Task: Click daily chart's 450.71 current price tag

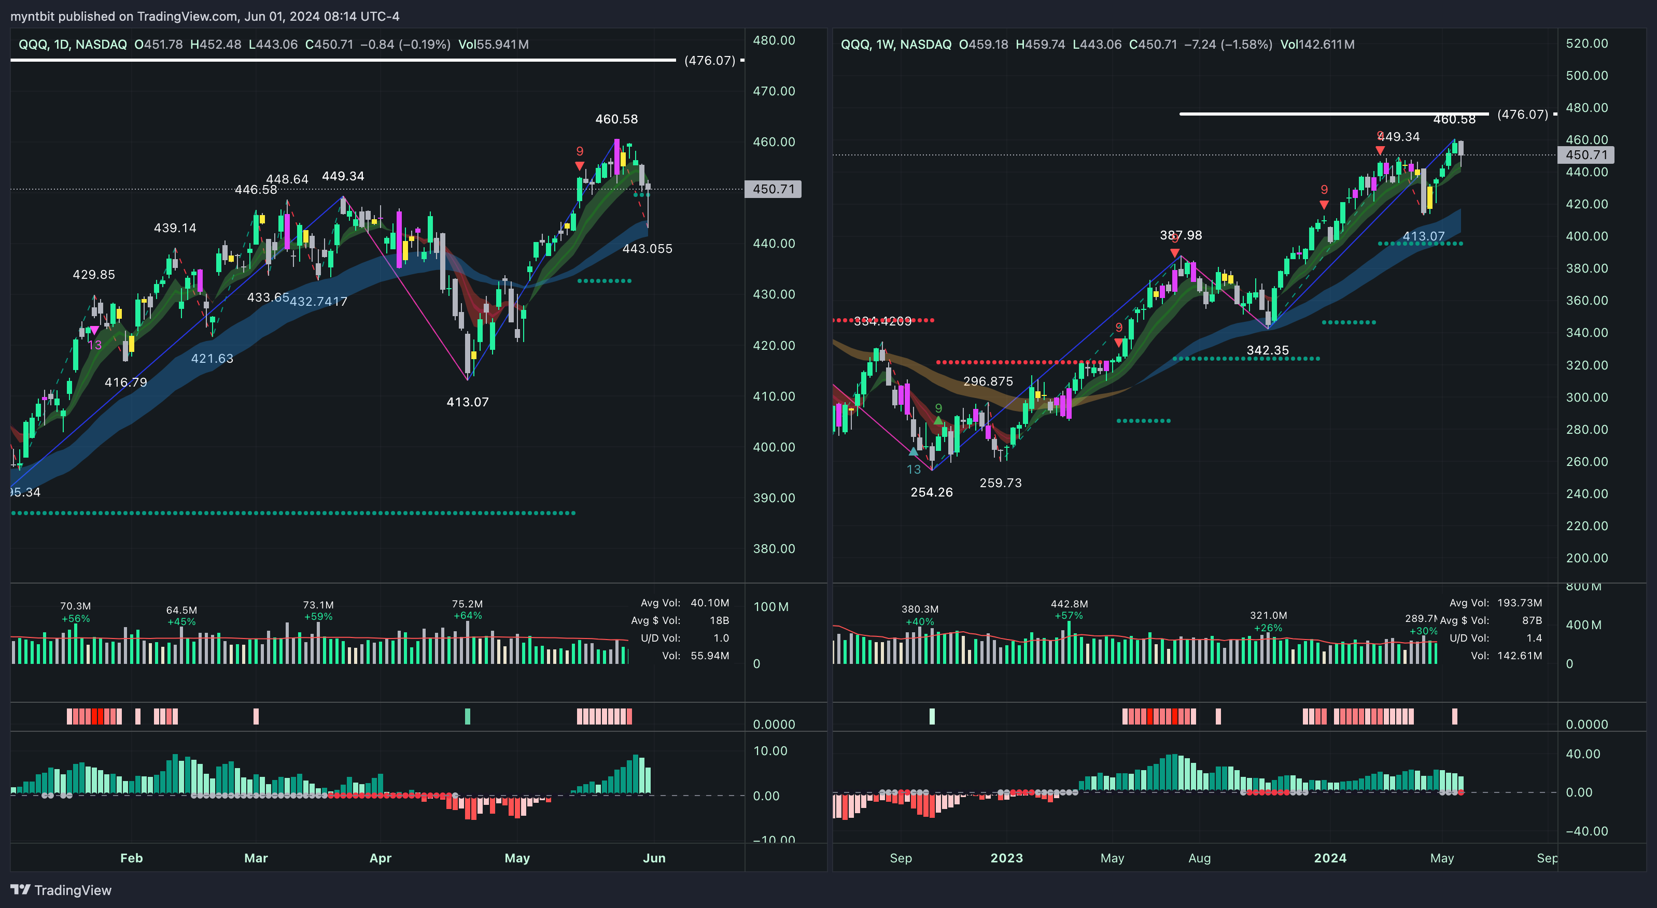Action: tap(773, 189)
